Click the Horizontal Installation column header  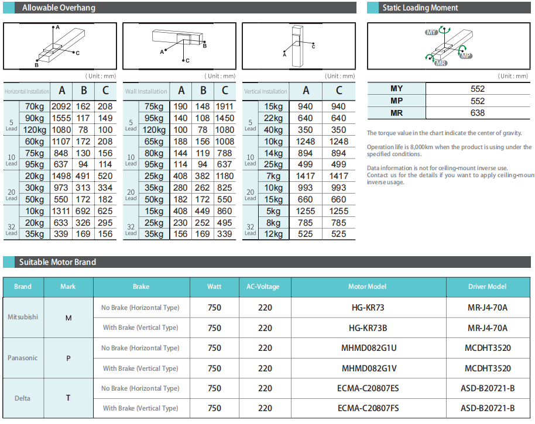click(27, 92)
